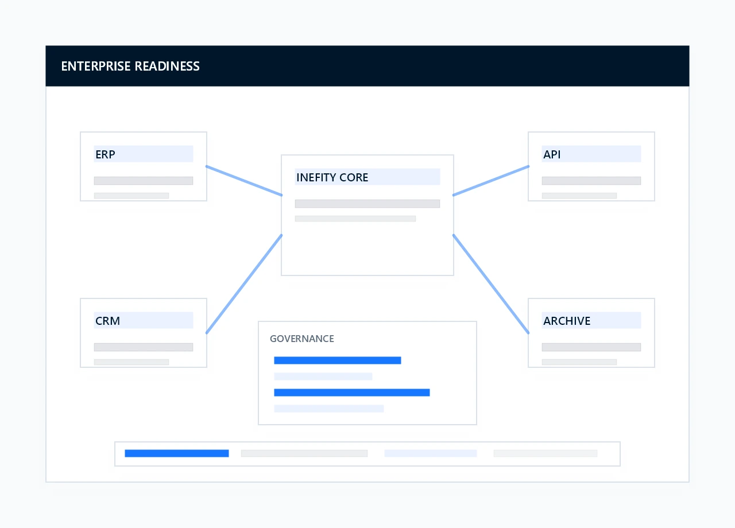Click the longest blue bar in GOVERNANCE
This screenshot has width=735, height=528.
pyautogui.click(x=351, y=393)
